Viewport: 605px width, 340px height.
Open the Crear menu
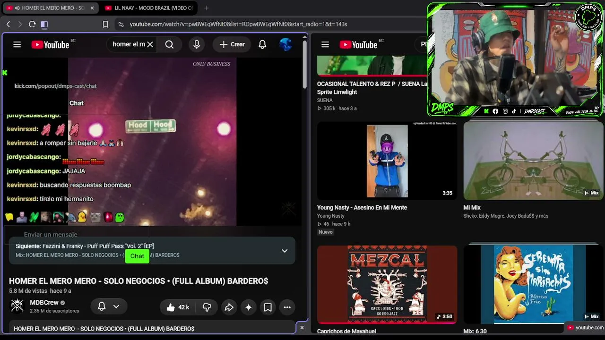pyautogui.click(x=232, y=44)
